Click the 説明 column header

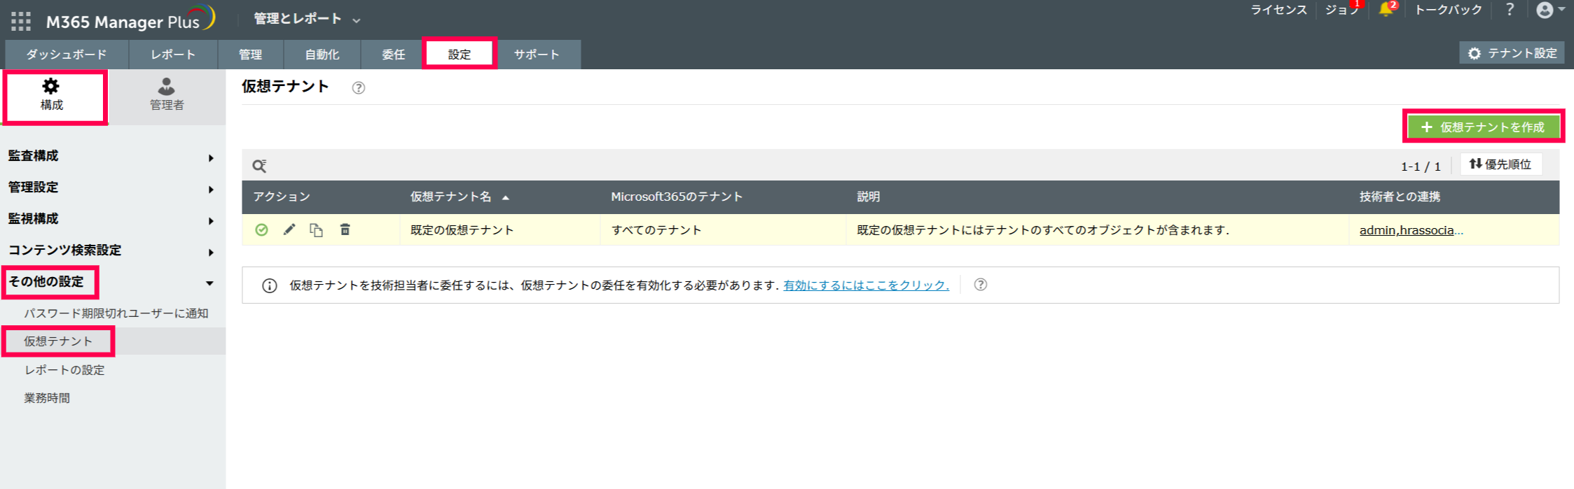(869, 197)
